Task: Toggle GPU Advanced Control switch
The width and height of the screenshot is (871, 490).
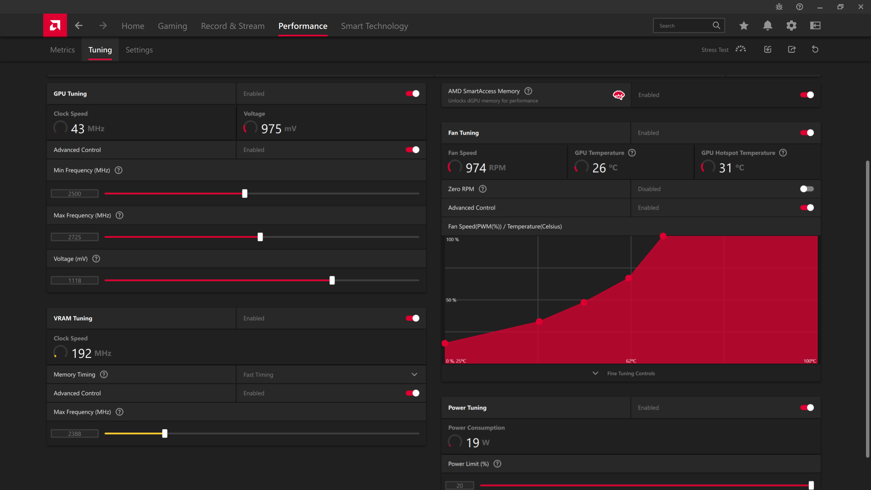Action: point(412,150)
